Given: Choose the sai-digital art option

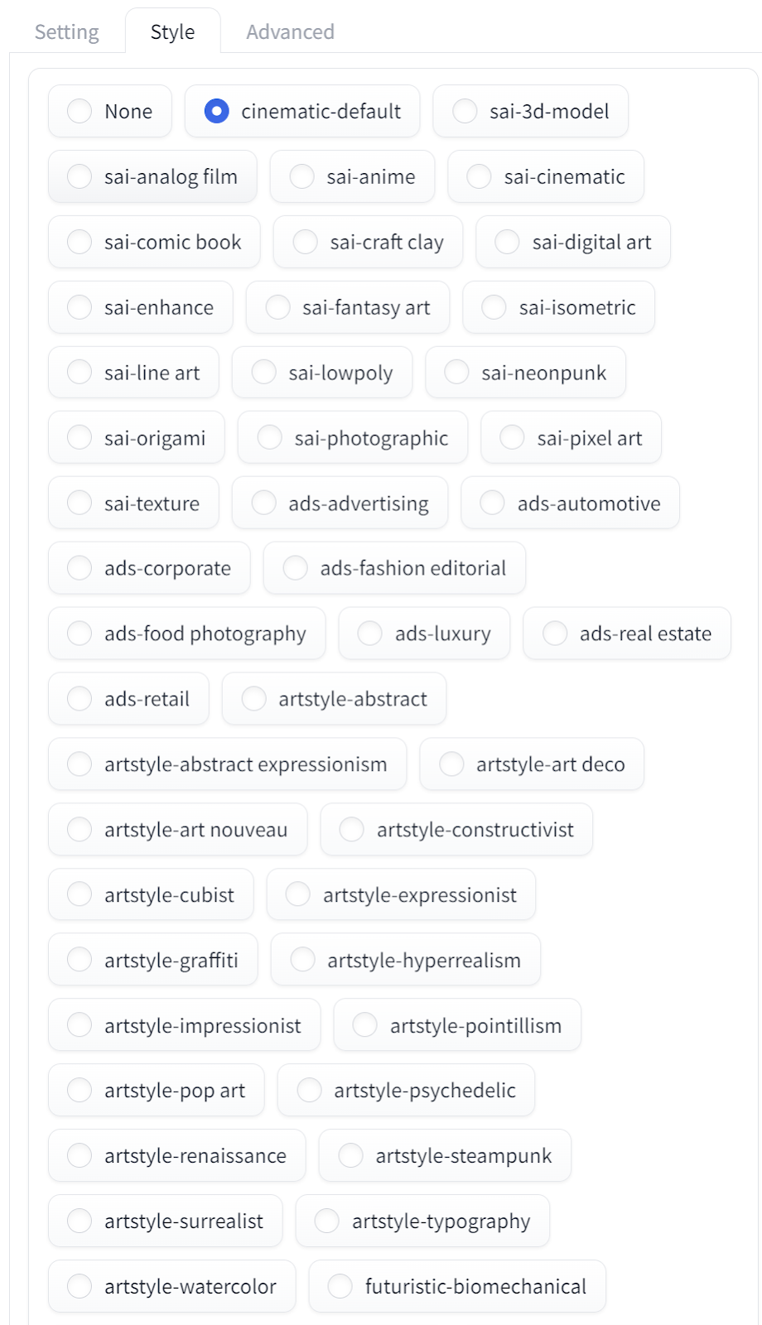Looking at the screenshot, I should click(x=507, y=242).
